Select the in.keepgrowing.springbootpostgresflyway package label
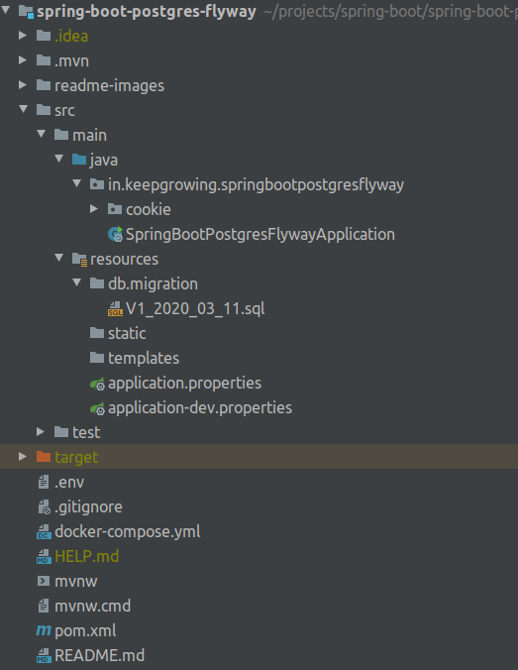The height and width of the screenshot is (670, 518). click(x=256, y=185)
